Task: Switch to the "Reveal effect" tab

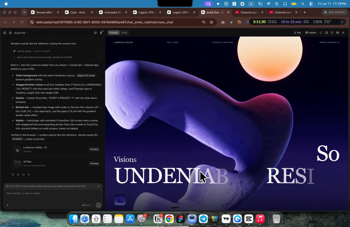Action: [x=45, y=13]
